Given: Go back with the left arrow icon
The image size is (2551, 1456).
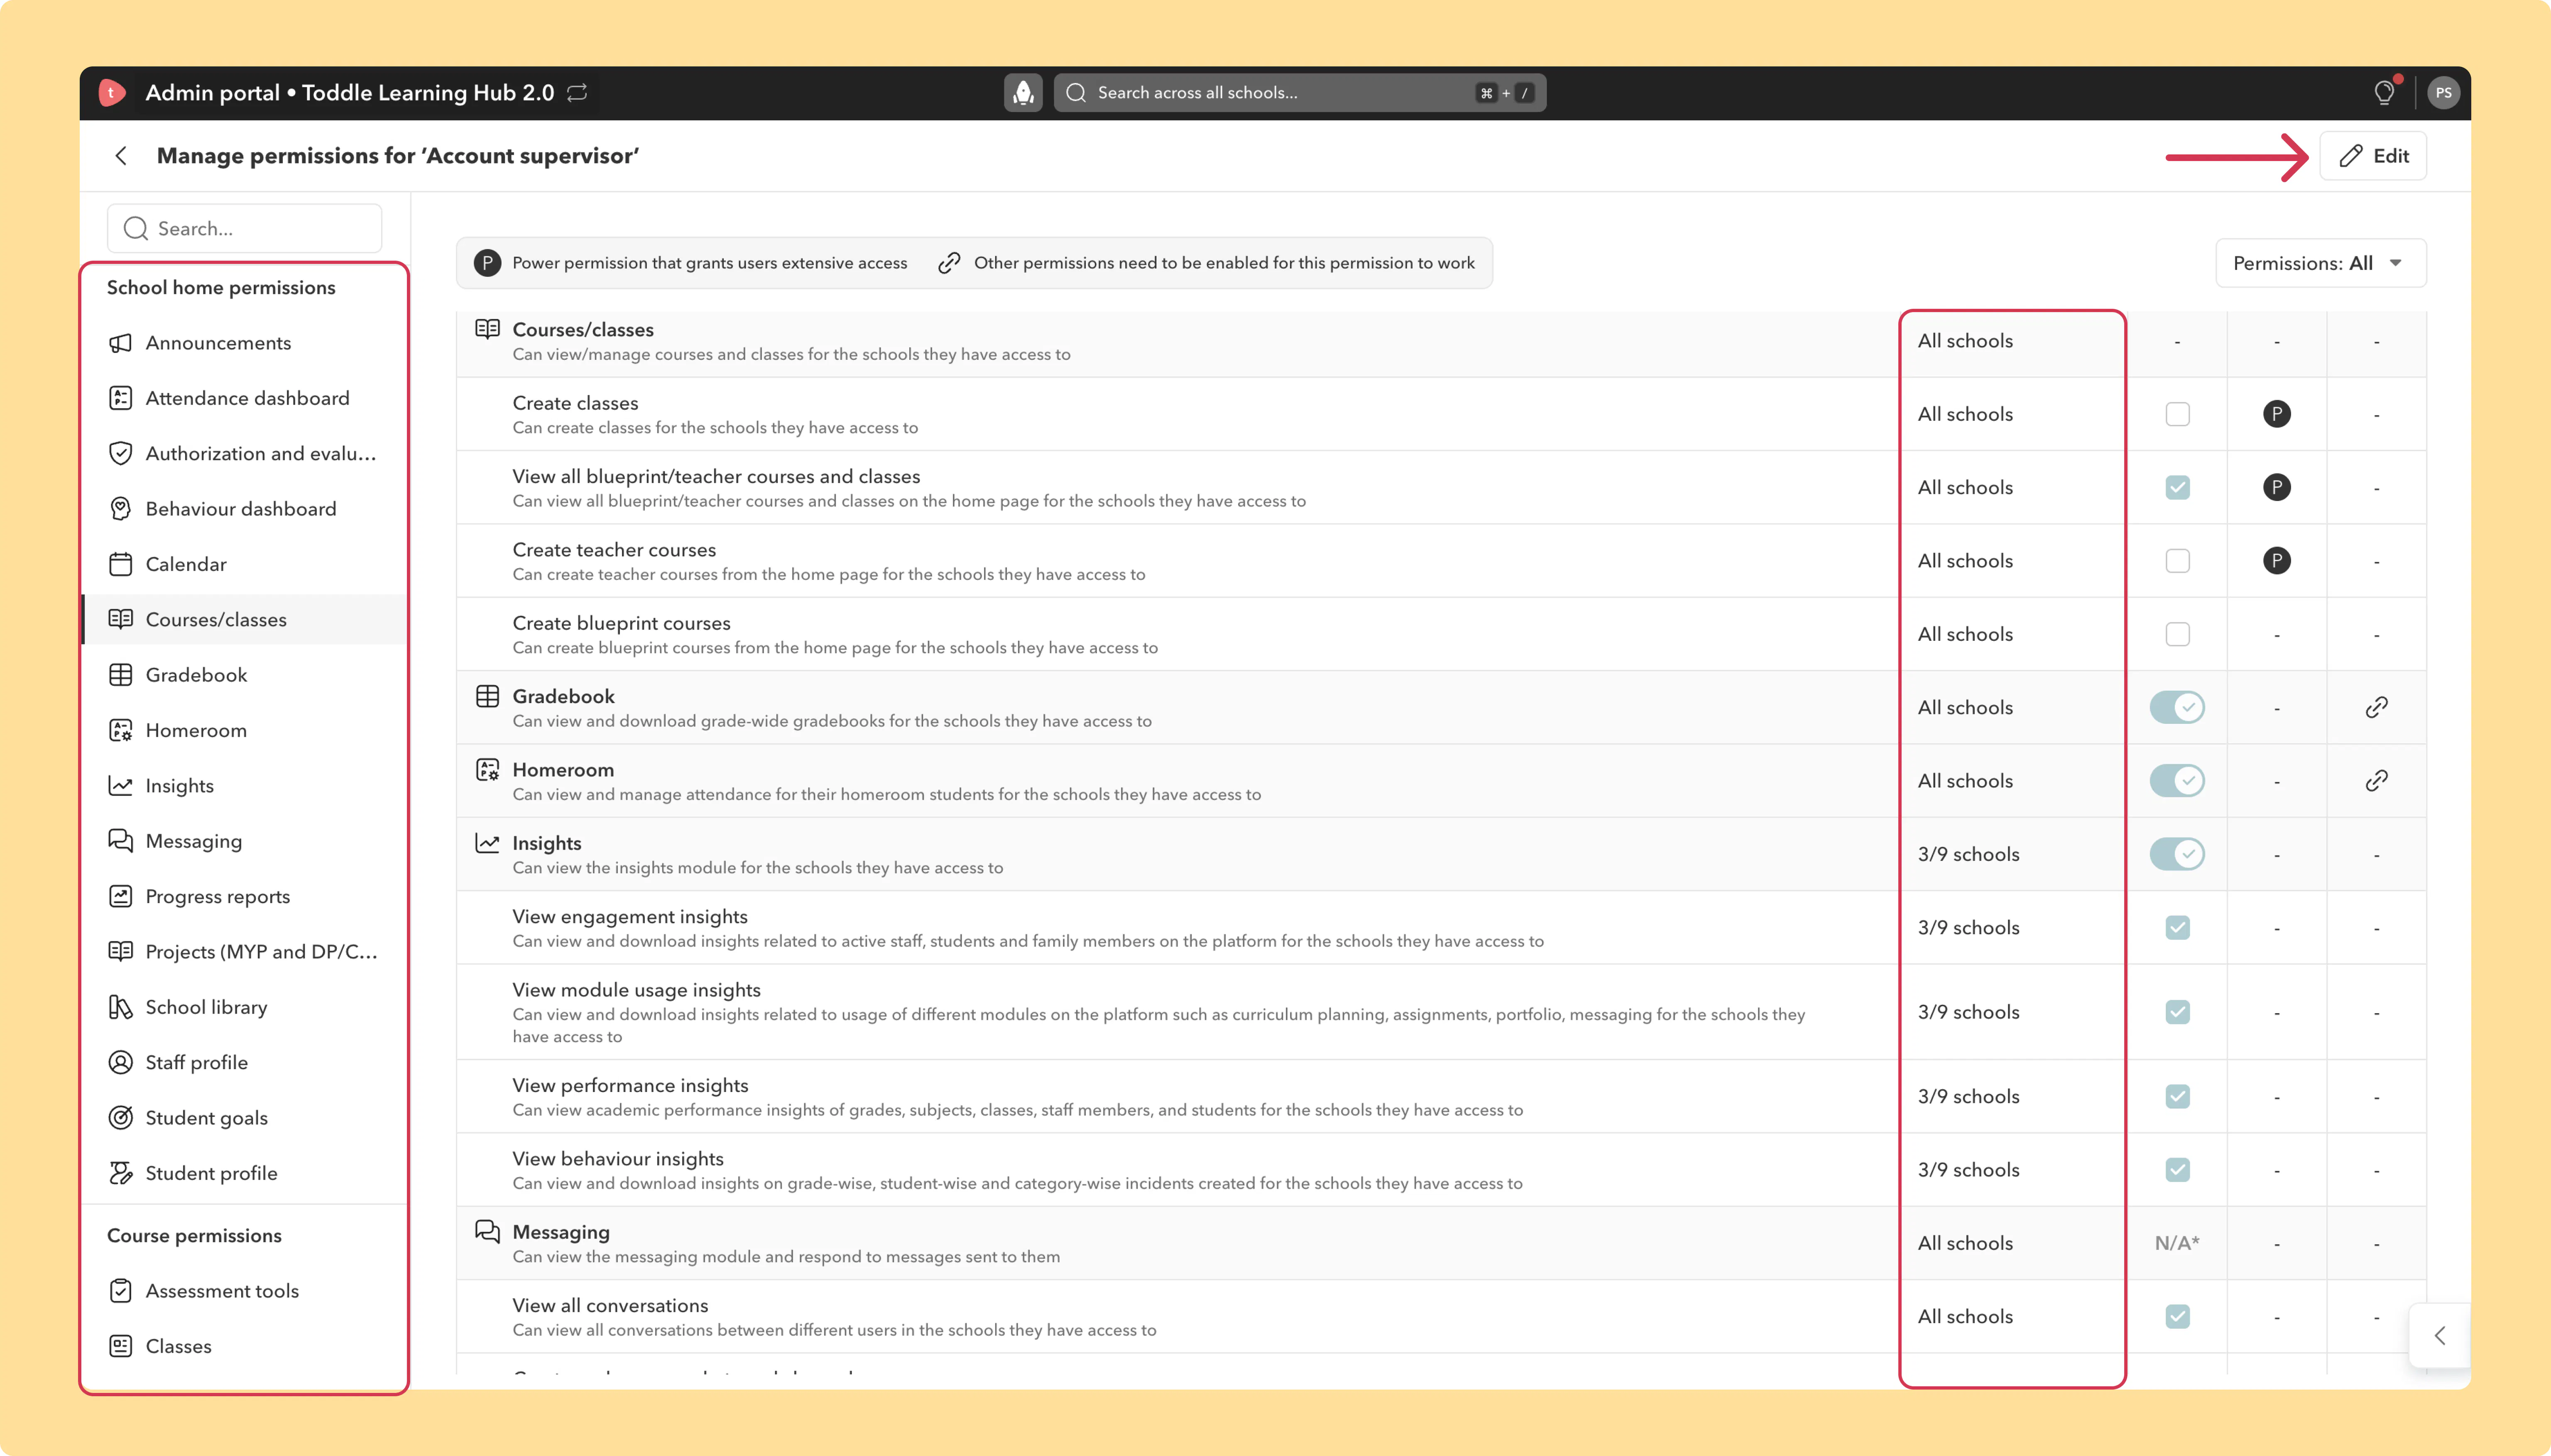Looking at the screenshot, I should pos(121,156).
